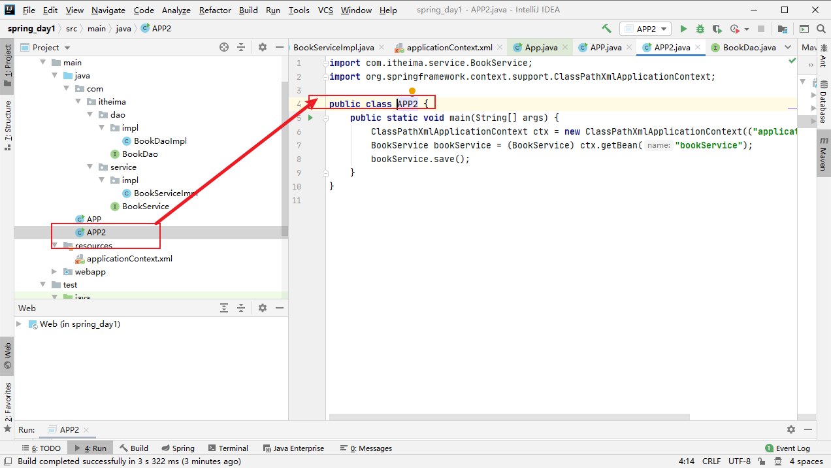831x468 pixels.
Task: Open Run panel gear settings
Action: (791, 429)
